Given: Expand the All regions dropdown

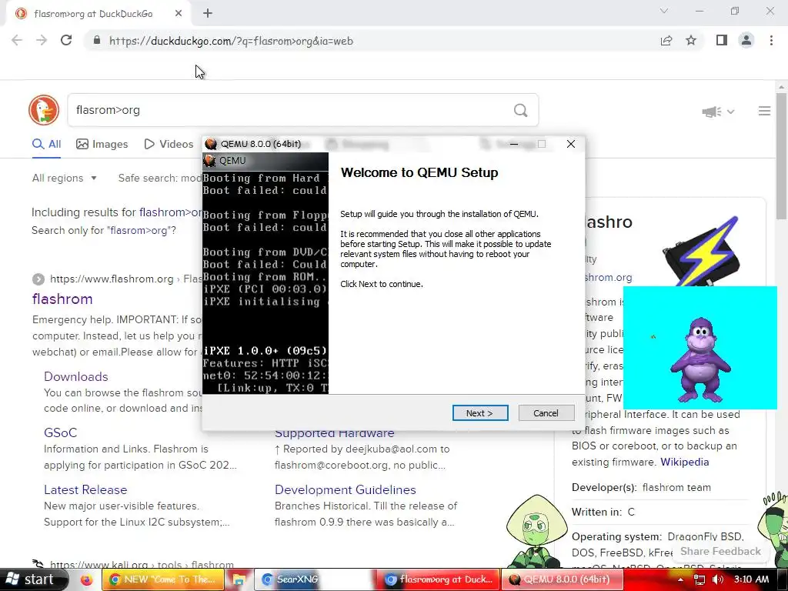Looking at the screenshot, I should click(65, 178).
